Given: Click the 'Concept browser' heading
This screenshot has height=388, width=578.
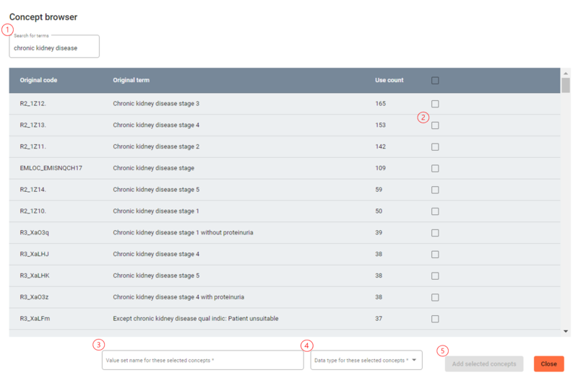Looking at the screenshot, I should 43,17.
